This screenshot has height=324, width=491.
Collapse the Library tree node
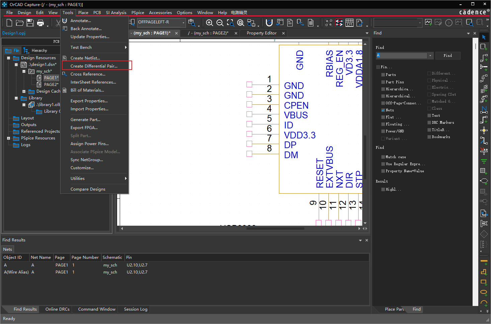16,98
